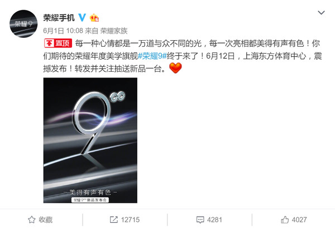Open the #荣耀9# hashtag topic
Screen dimensions: 335x229
[x=152, y=56]
